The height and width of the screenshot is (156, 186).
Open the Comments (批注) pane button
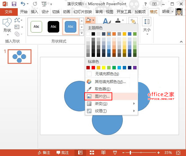click(63, 153)
